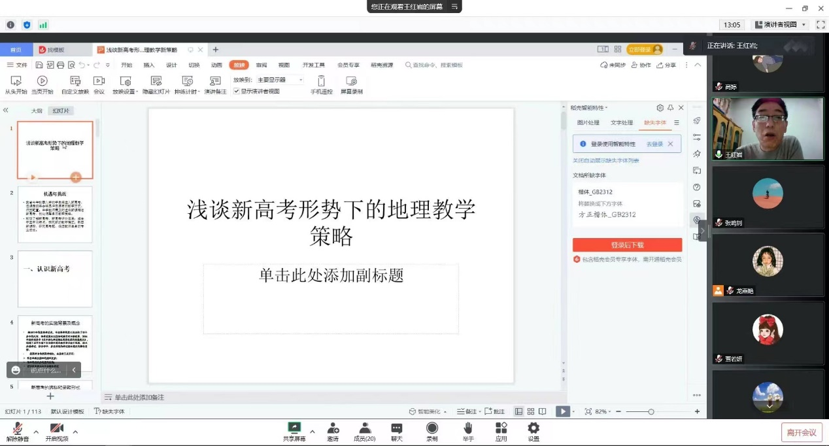Screen dimensions: 829x446
Task: Click the blue shield security icon
Action: (x=27, y=25)
